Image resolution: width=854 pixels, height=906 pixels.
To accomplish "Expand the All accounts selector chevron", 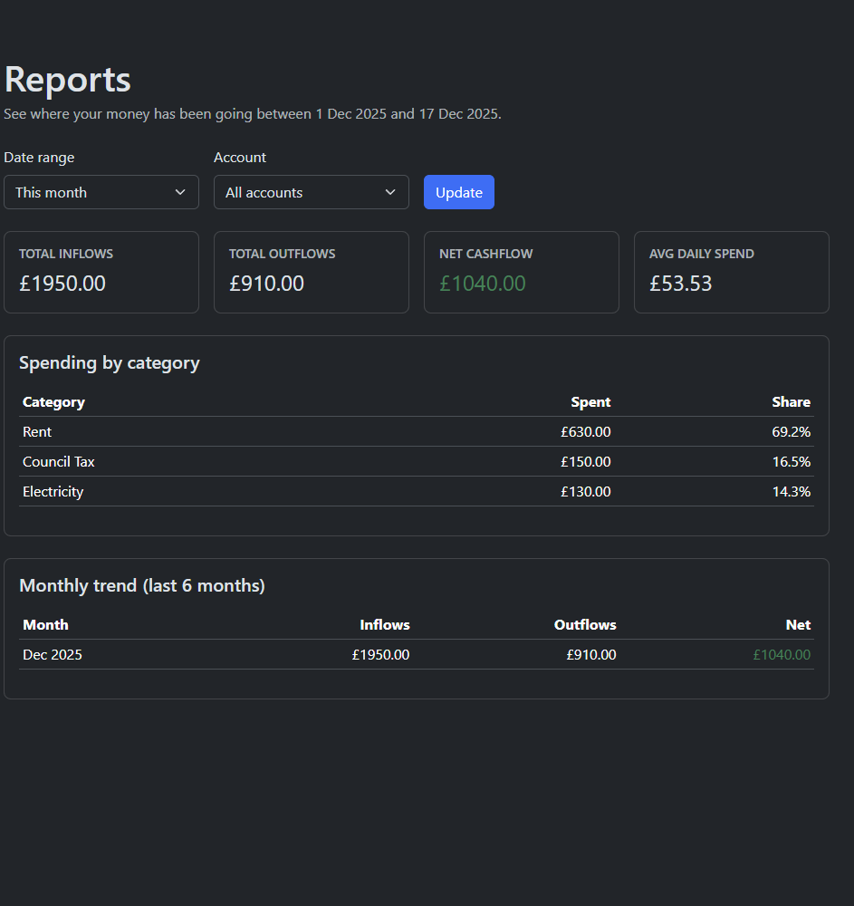I will pos(389,192).
